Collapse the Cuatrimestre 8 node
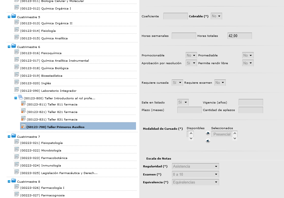Screen dimensions: 284x198 point(9,182)
